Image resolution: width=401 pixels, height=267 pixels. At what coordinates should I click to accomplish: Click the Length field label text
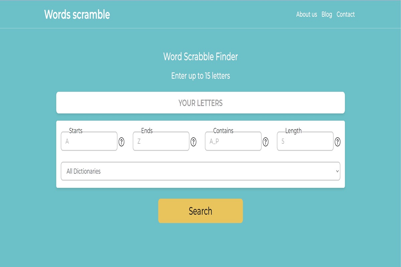(293, 131)
